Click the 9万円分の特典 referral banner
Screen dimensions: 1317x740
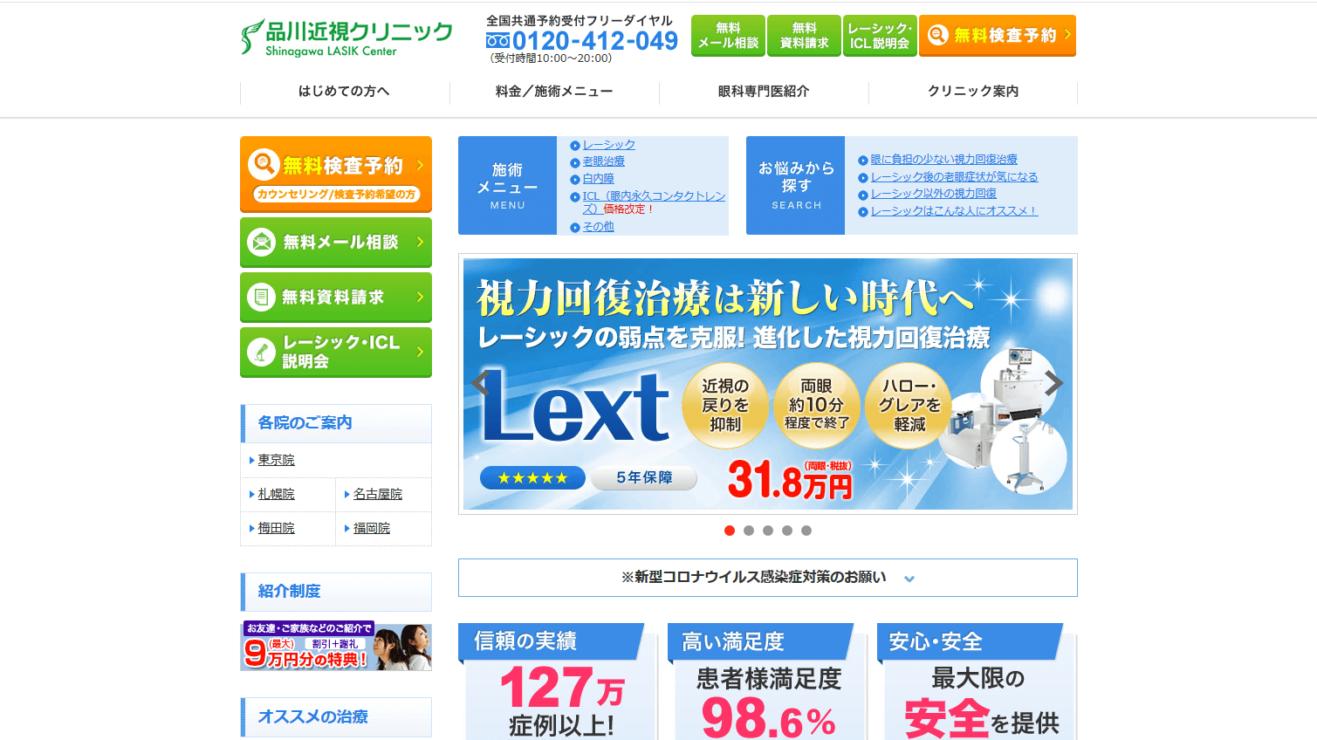tap(336, 647)
